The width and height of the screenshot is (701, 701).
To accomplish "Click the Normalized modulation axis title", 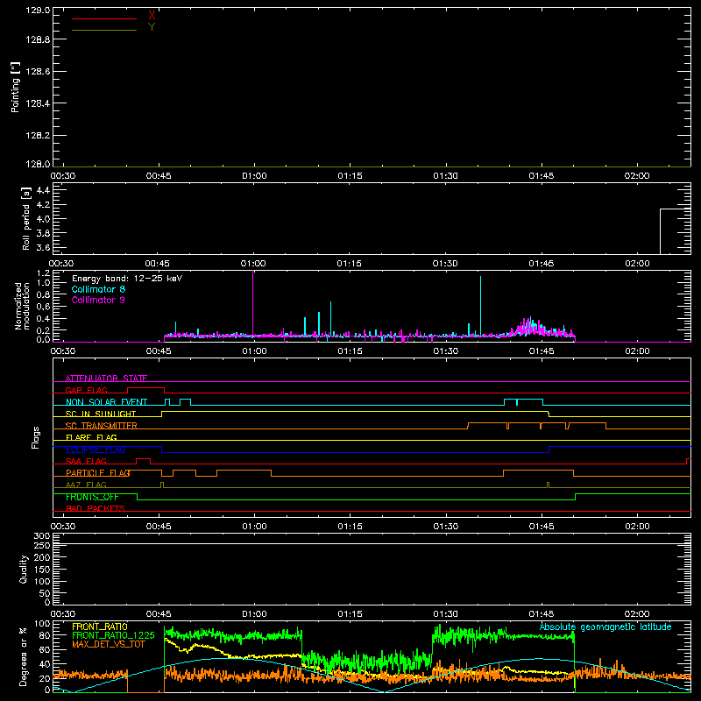I will click(x=22, y=306).
